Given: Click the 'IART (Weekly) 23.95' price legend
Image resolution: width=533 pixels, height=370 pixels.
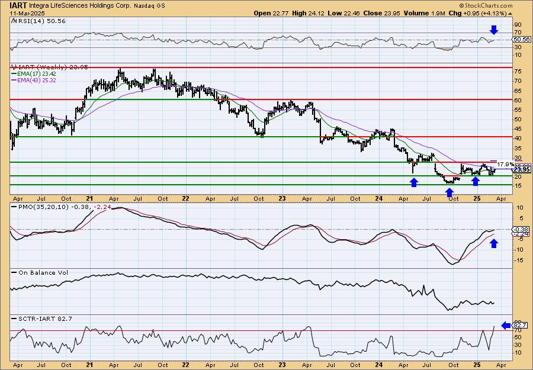Looking at the screenshot, I should pyautogui.click(x=50, y=67).
